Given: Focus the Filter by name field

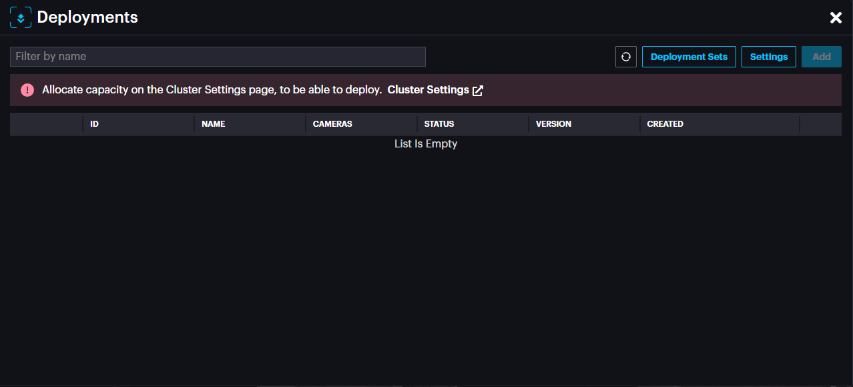Looking at the screenshot, I should [218, 57].
